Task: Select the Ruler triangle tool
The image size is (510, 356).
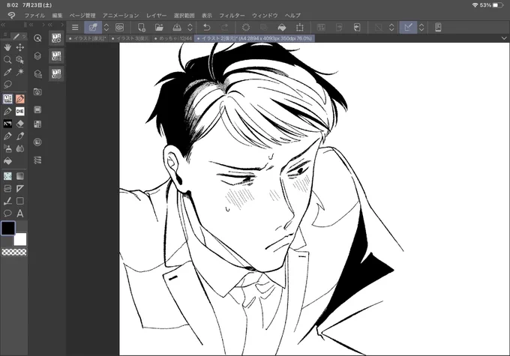Action: point(19,189)
